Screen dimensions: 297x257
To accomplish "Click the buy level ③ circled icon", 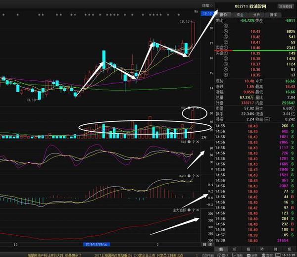I will coord(226,64).
